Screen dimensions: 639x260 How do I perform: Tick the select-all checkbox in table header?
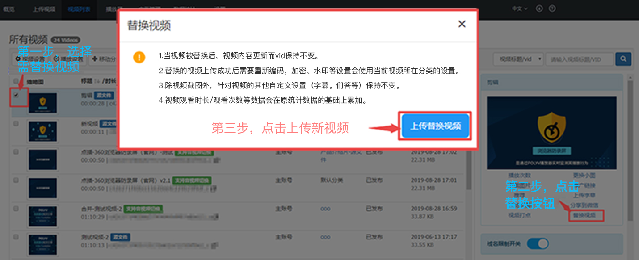pos(17,81)
